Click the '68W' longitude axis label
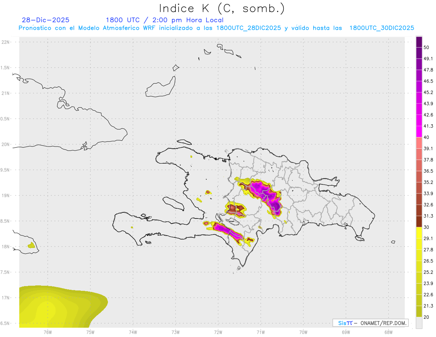Image resolution: width=436 pixels, height=337 pixels. click(388, 332)
